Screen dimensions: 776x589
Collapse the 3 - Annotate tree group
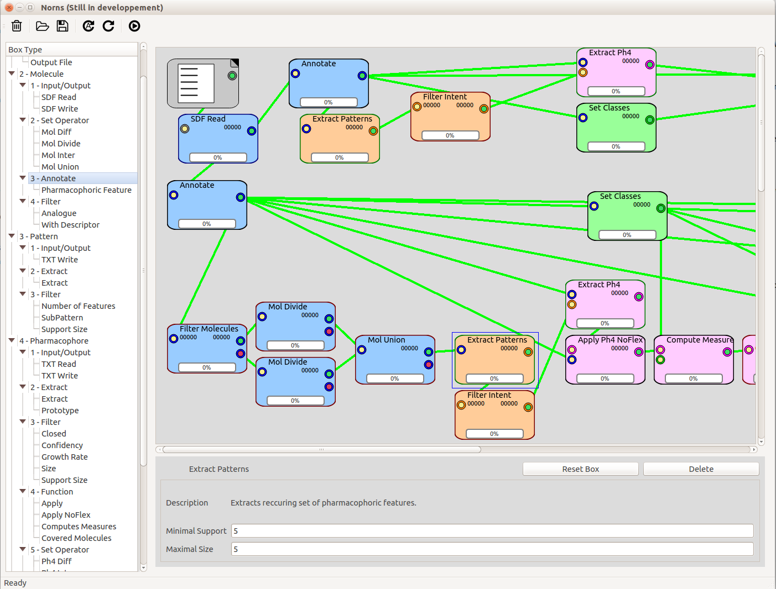click(x=23, y=178)
